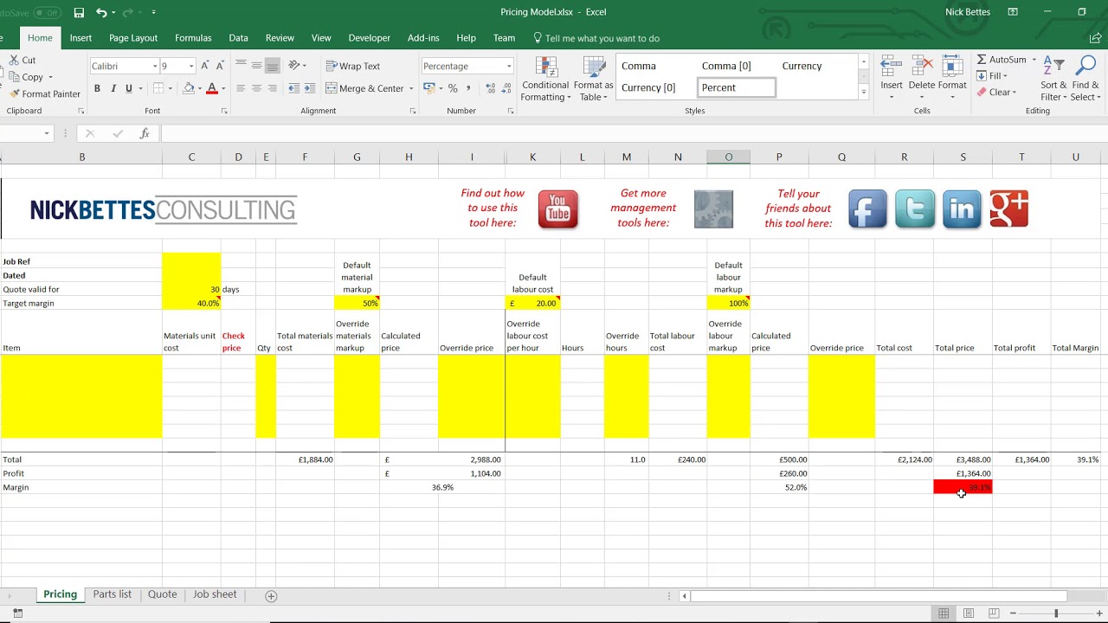Toggle the AutoSave switch

48,12
